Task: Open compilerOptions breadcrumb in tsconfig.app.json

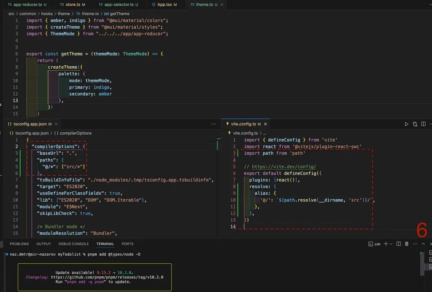Action: click(73, 133)
